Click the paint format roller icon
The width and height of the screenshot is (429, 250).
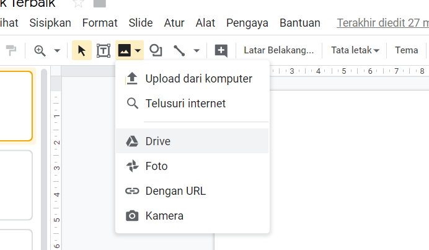(11, 50)
